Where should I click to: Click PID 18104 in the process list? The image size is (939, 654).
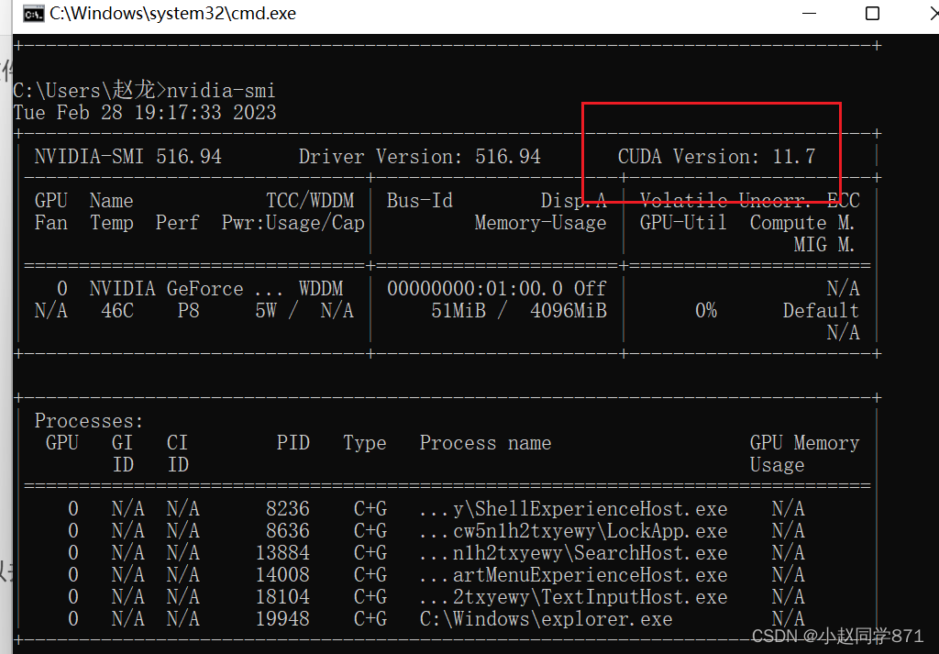click(282, 597)
